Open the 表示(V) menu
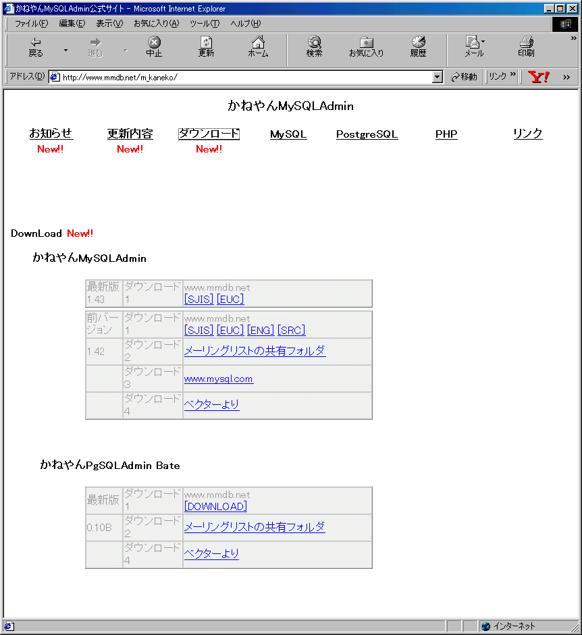This screenshot has width=582, height=635. click(109, 24)
